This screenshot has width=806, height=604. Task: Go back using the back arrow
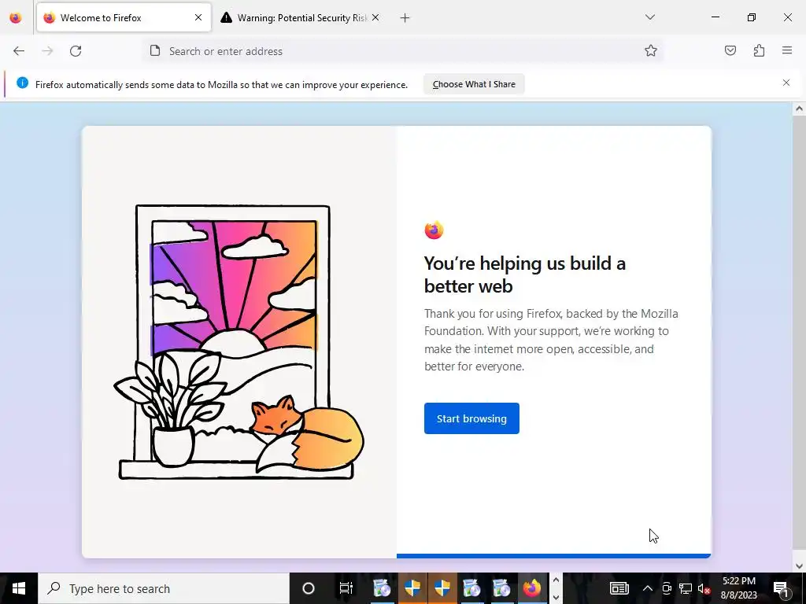[x=19, y=51]
